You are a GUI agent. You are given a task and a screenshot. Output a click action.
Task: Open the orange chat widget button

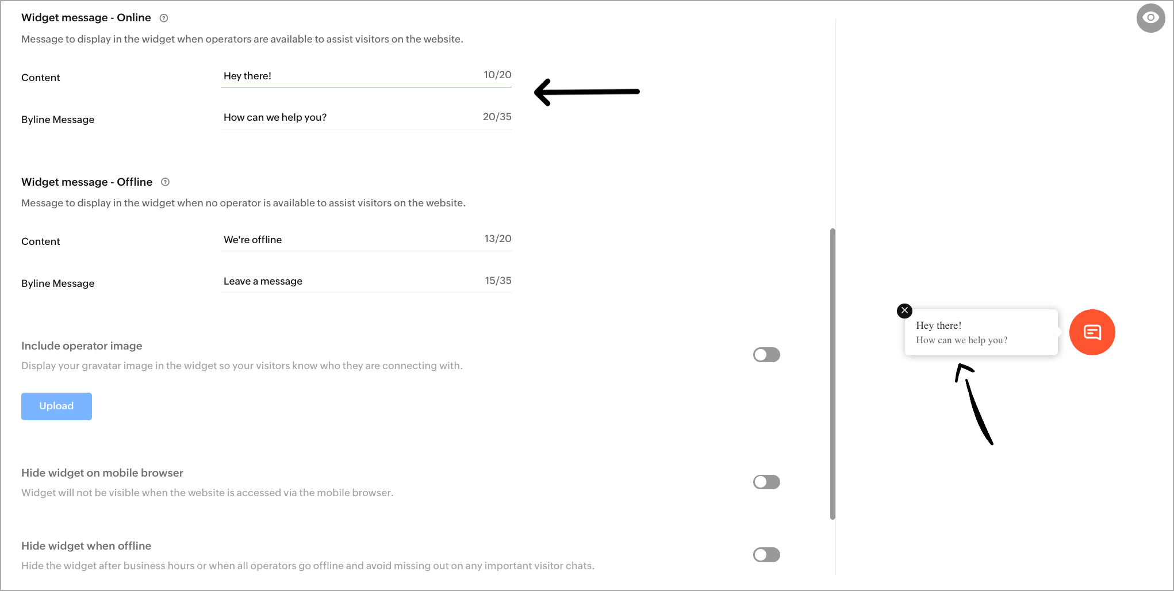tap(1092, 332)
